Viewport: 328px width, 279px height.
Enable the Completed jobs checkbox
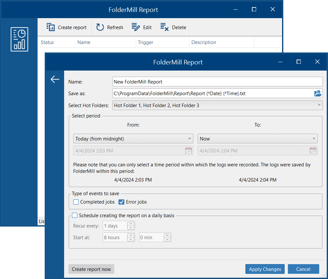tap(76, 202)
